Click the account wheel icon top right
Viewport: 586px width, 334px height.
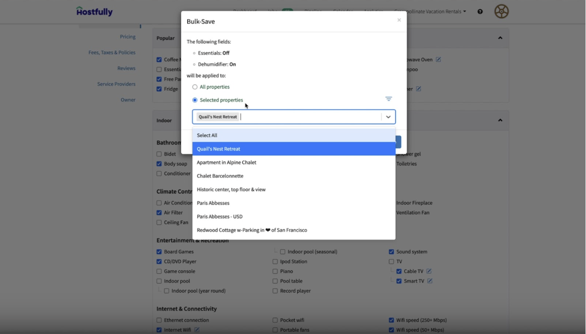(x=501, y=11)
